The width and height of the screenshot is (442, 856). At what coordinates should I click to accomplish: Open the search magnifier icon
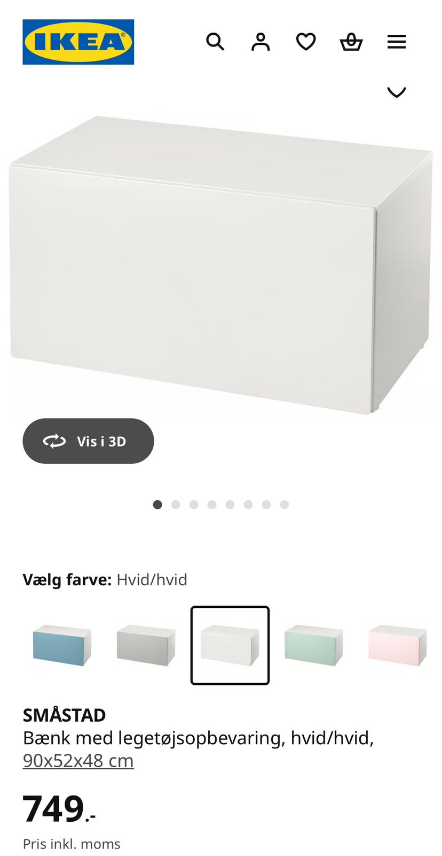click(x=215, y=41)
